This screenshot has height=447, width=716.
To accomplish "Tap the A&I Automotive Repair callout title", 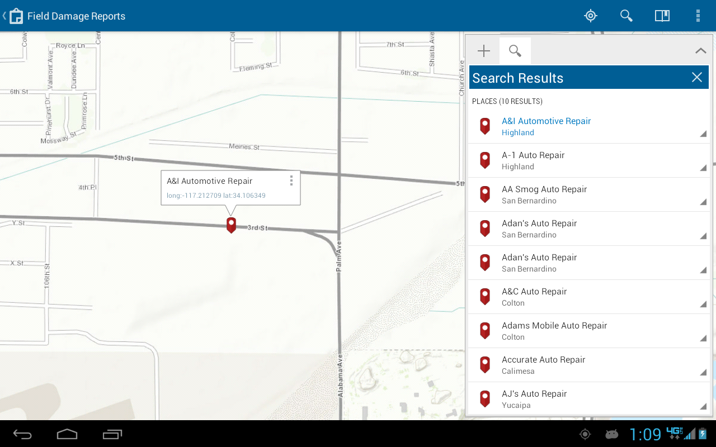I will pos(210,181).
